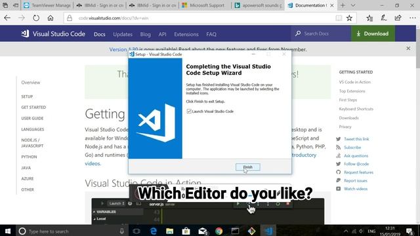The image size is (420, 236).
Task: Open Downloads link in right sidebar
Action: [x=348, y=118]
